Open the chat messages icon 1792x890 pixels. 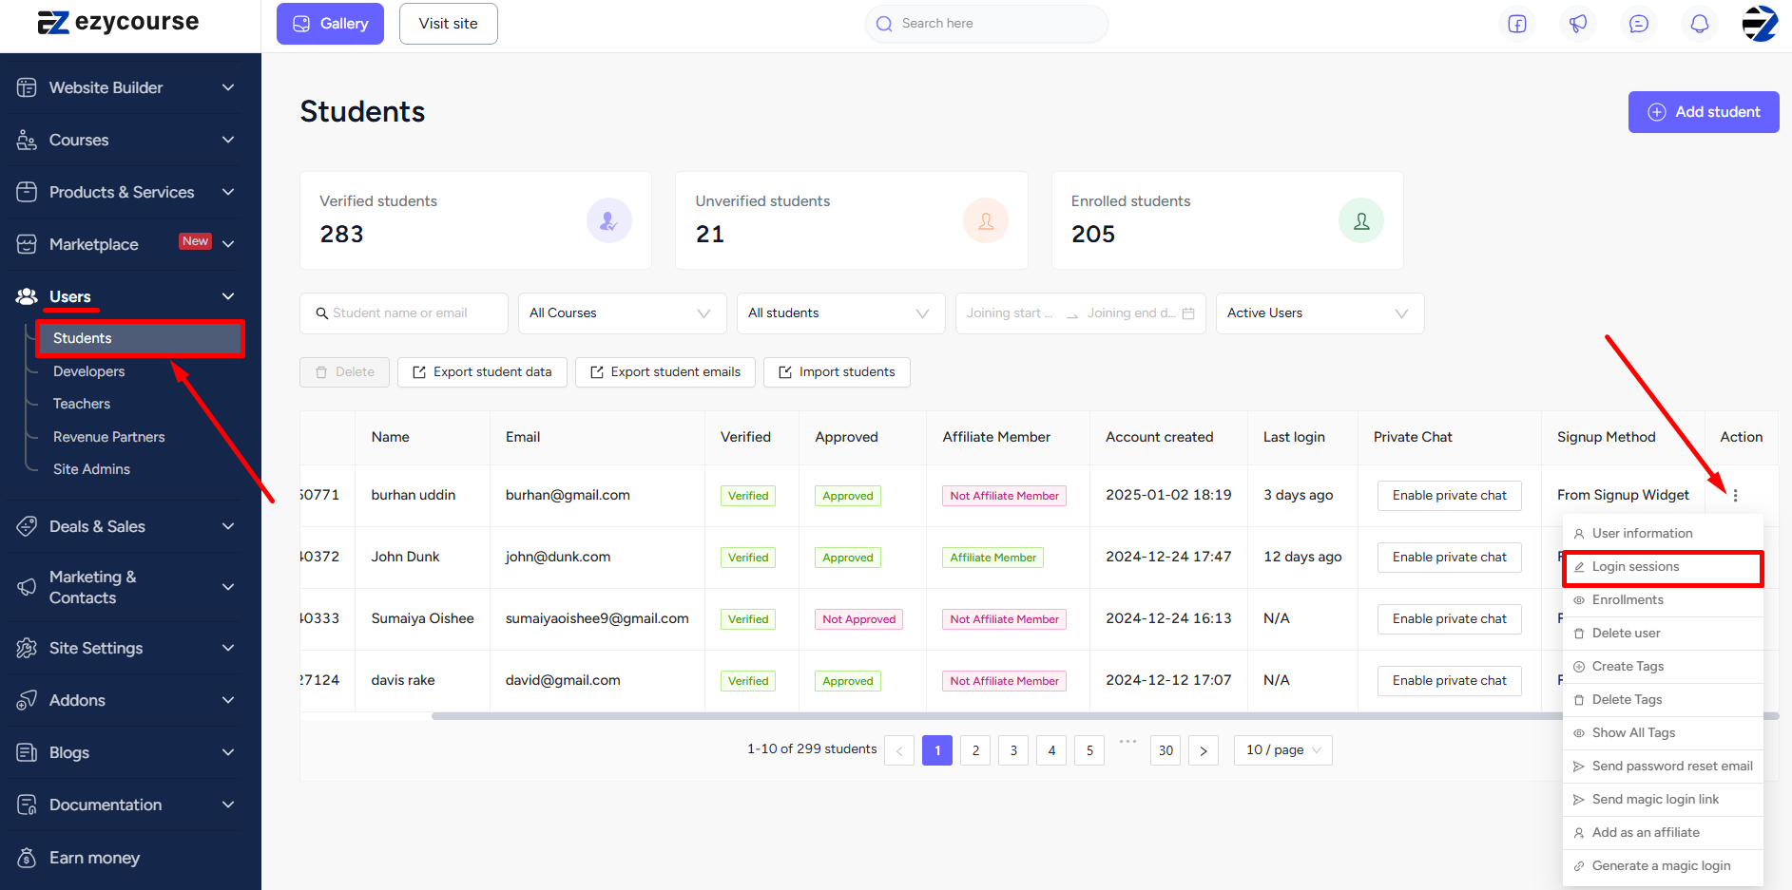(1639, 24)
